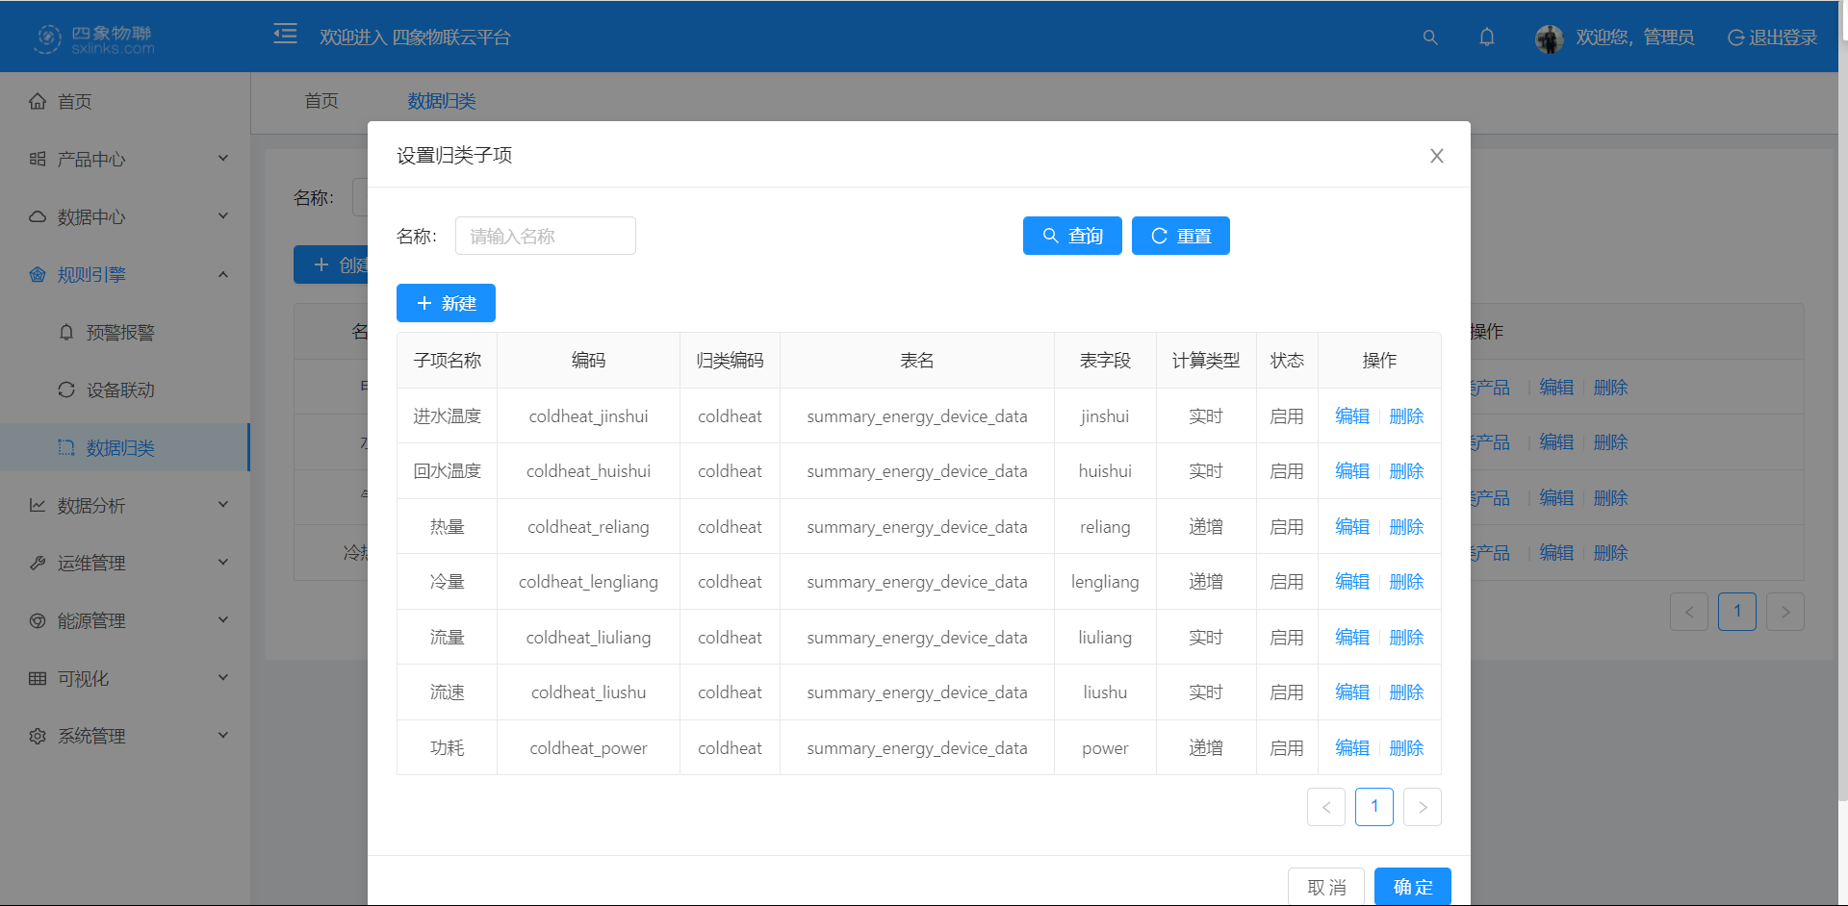1848x906 pixels.
Task: Expand the 产品中心 menu chevron
Action: tap(223, 158)
